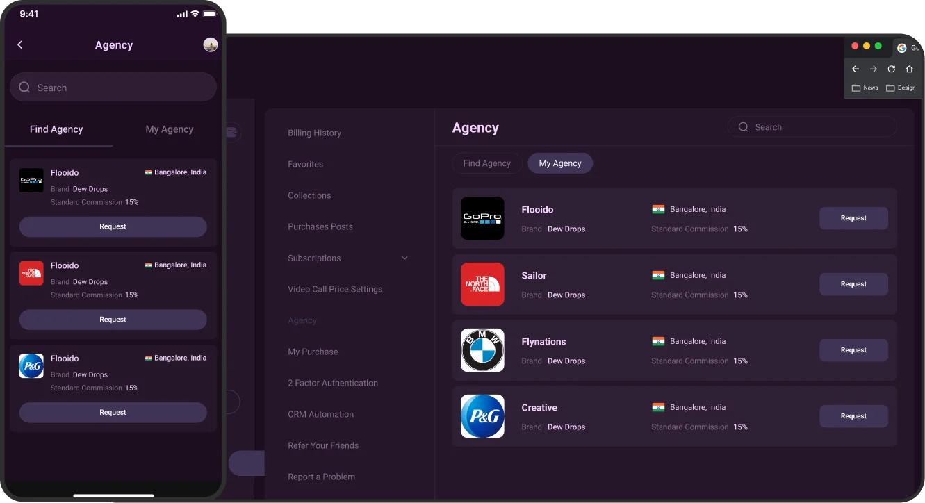Image resolution: width=925 pixels, height=503 pixels.
Task: Open profile avatar in phone header
Action: [x=211, y=44]
